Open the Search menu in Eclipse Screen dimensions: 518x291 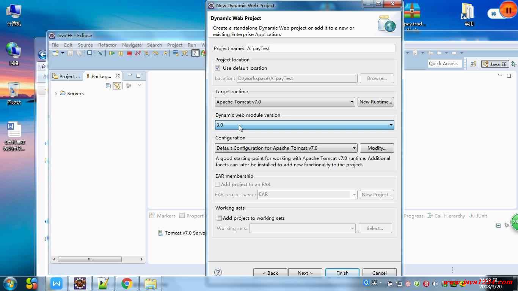click(x=154, y=45)
